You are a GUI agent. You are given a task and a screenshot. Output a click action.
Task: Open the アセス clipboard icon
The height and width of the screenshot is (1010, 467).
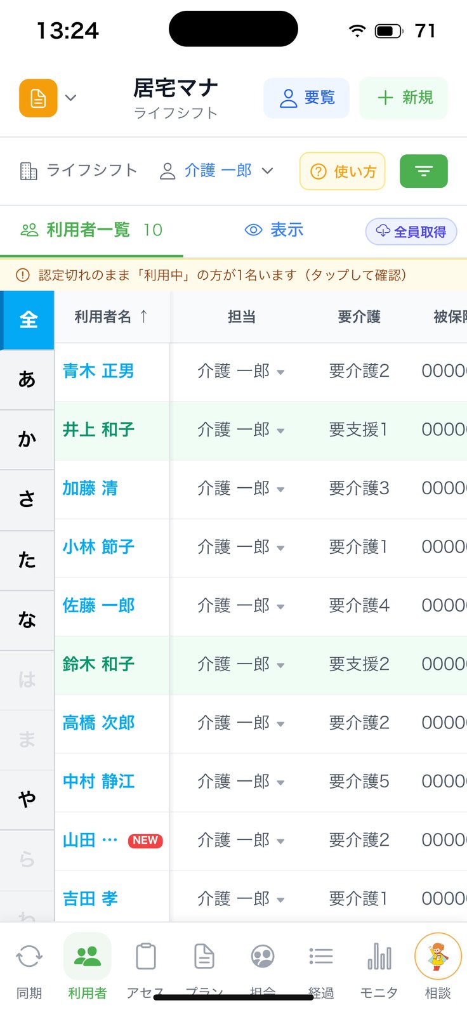pos(146,957)
